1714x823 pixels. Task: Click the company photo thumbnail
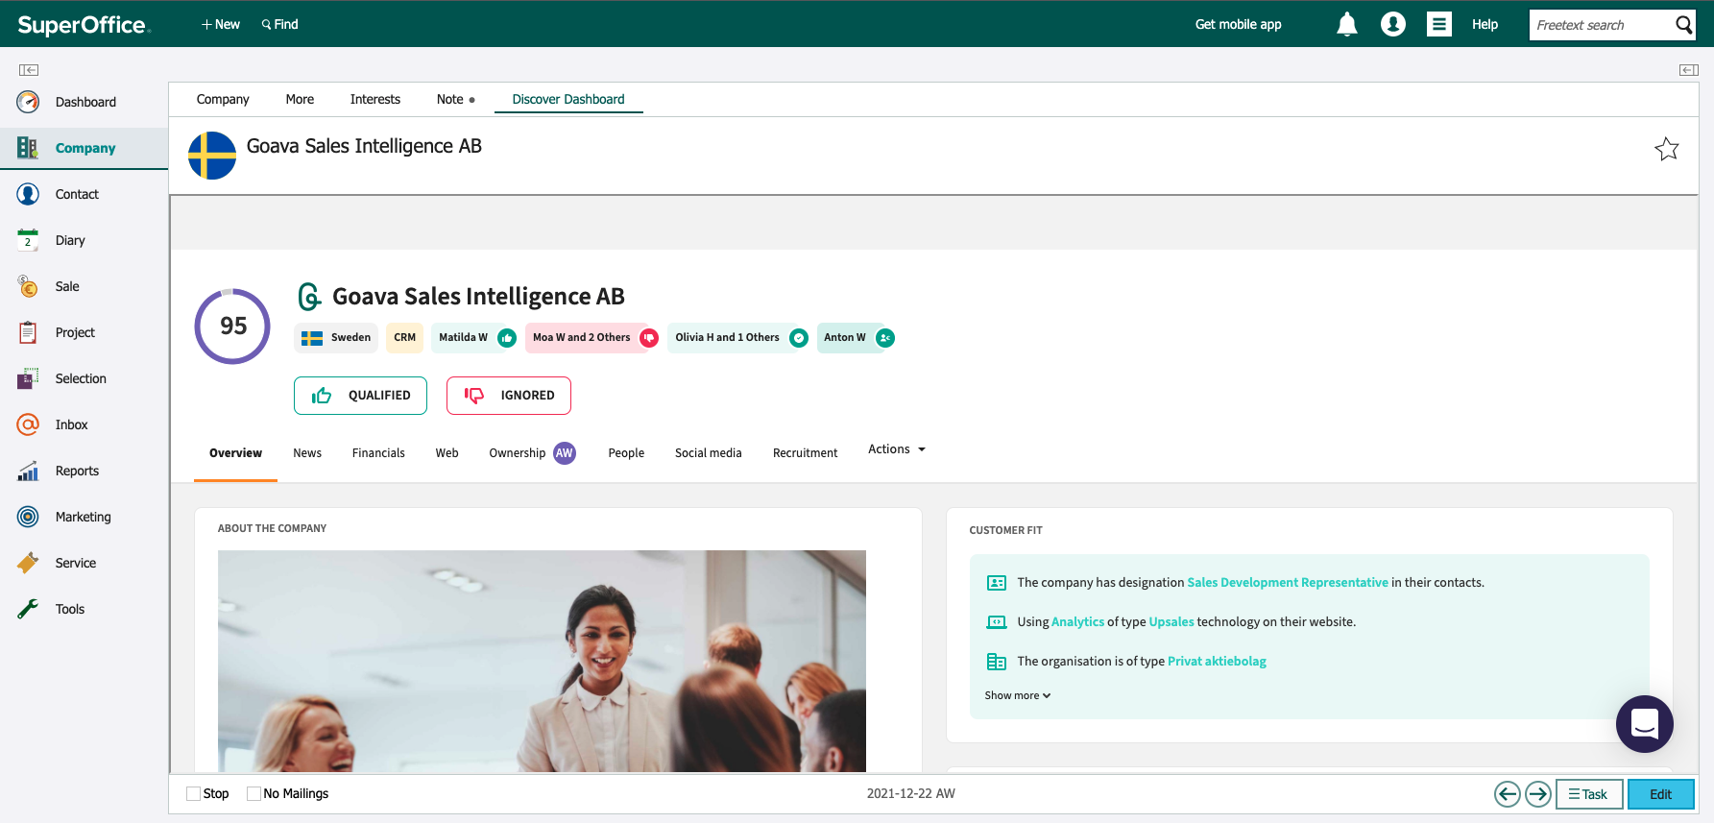click(542, 661)
